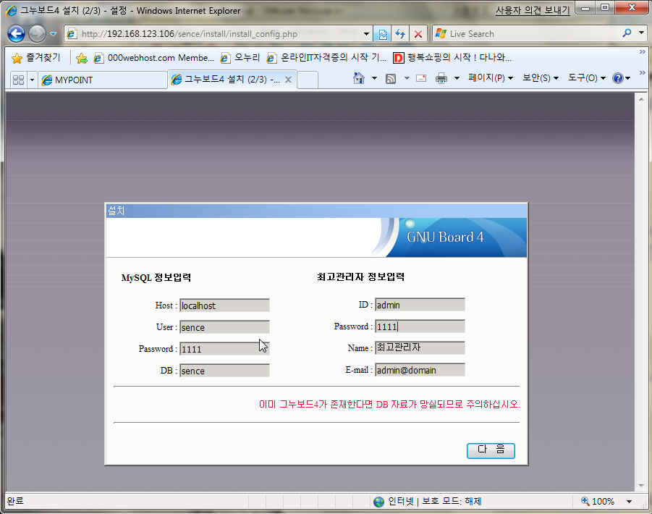Click the 사용자 의견 보내기 link

click(x=533, y=10)
